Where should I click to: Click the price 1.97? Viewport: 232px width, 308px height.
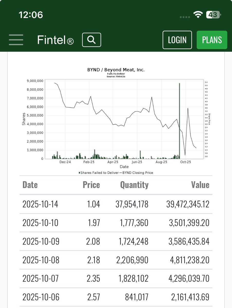coord(94,223)
